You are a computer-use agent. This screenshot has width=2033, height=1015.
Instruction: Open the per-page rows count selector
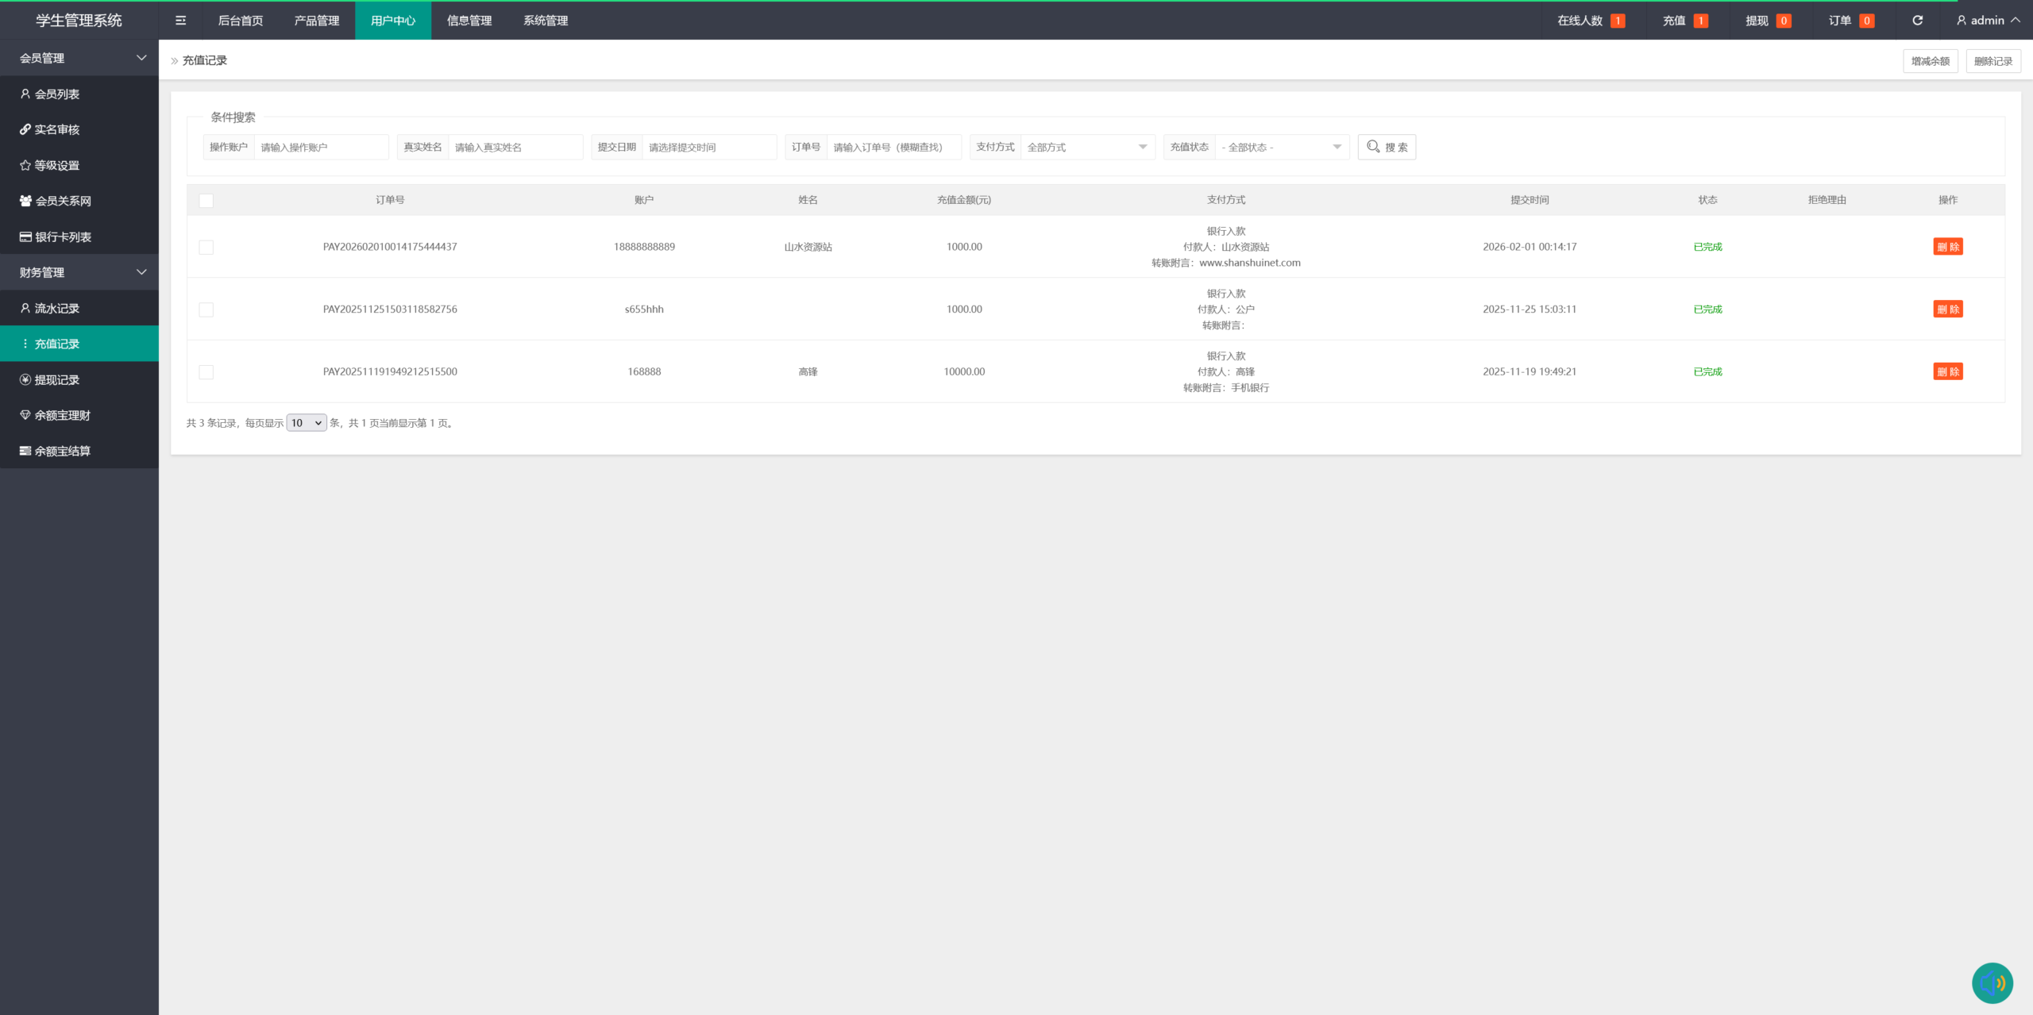click(307, 423)
